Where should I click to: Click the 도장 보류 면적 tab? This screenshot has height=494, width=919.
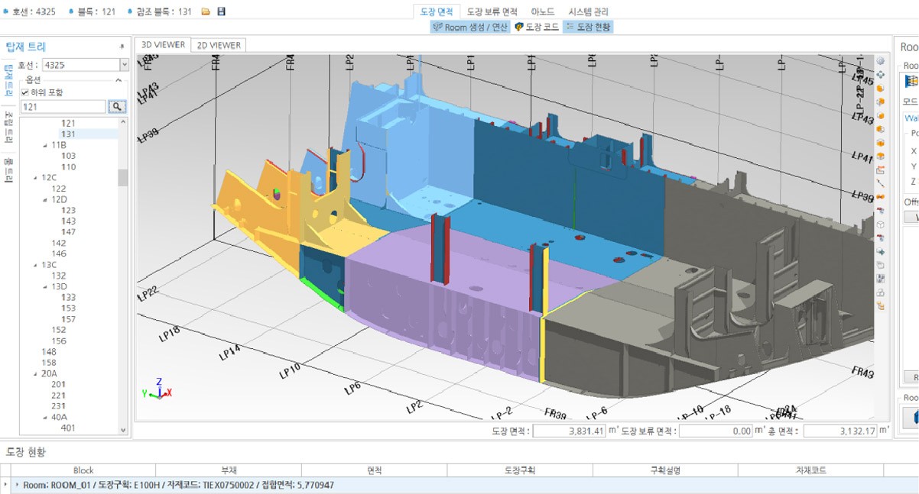click(x=492, y=11)
